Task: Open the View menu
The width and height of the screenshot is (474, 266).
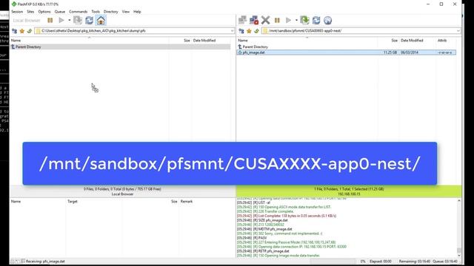Action: (x=126, y=12)
